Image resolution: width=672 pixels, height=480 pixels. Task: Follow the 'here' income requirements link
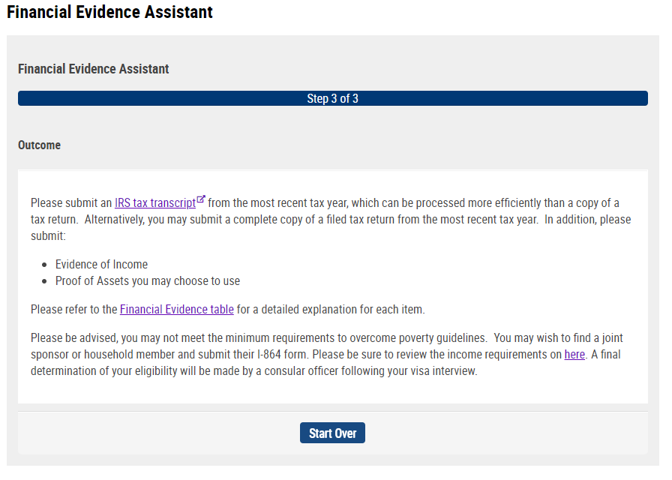pos(574,355)
